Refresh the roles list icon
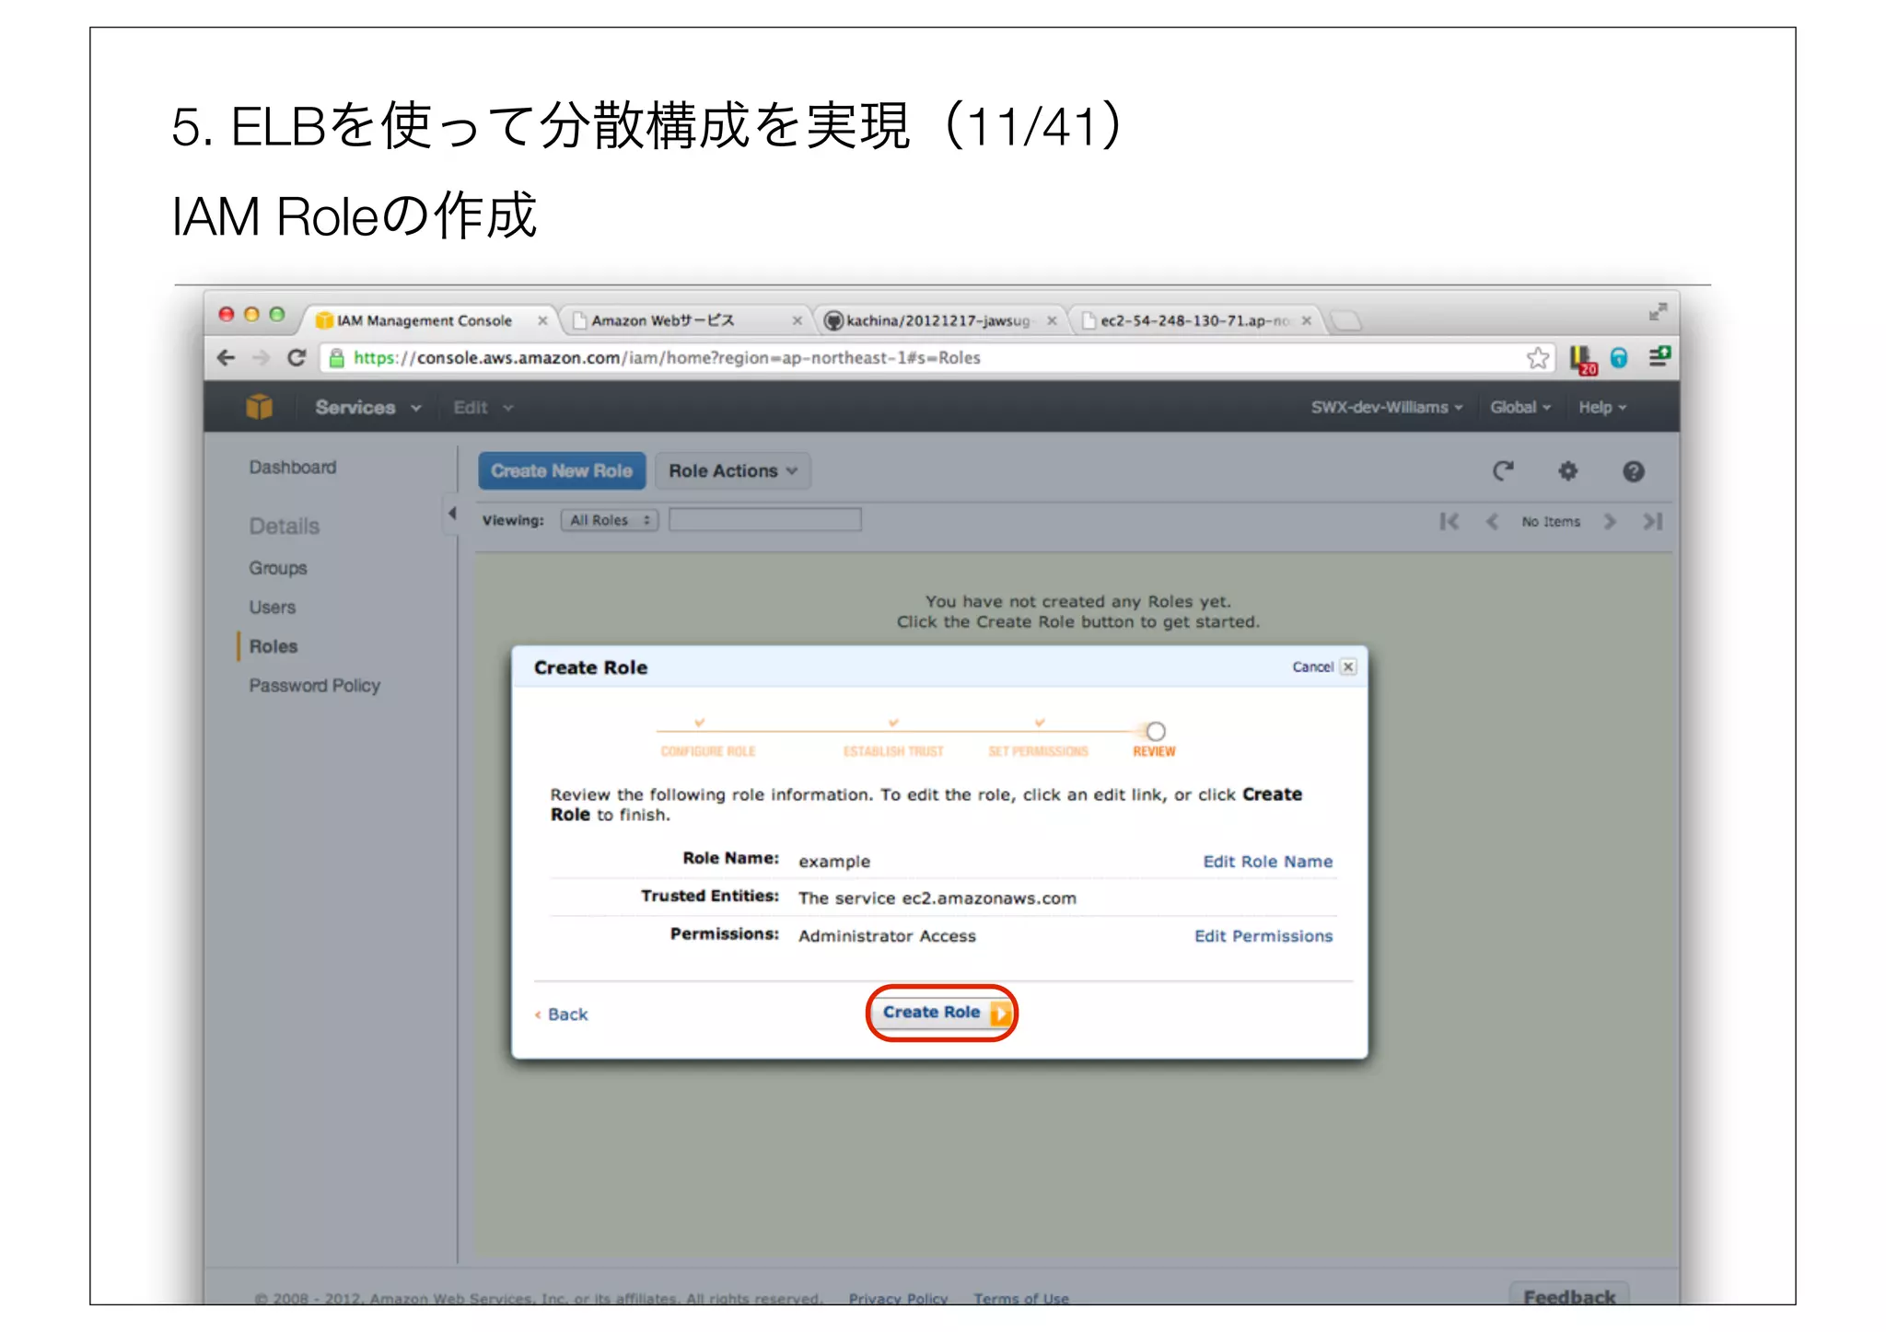 1503,471
